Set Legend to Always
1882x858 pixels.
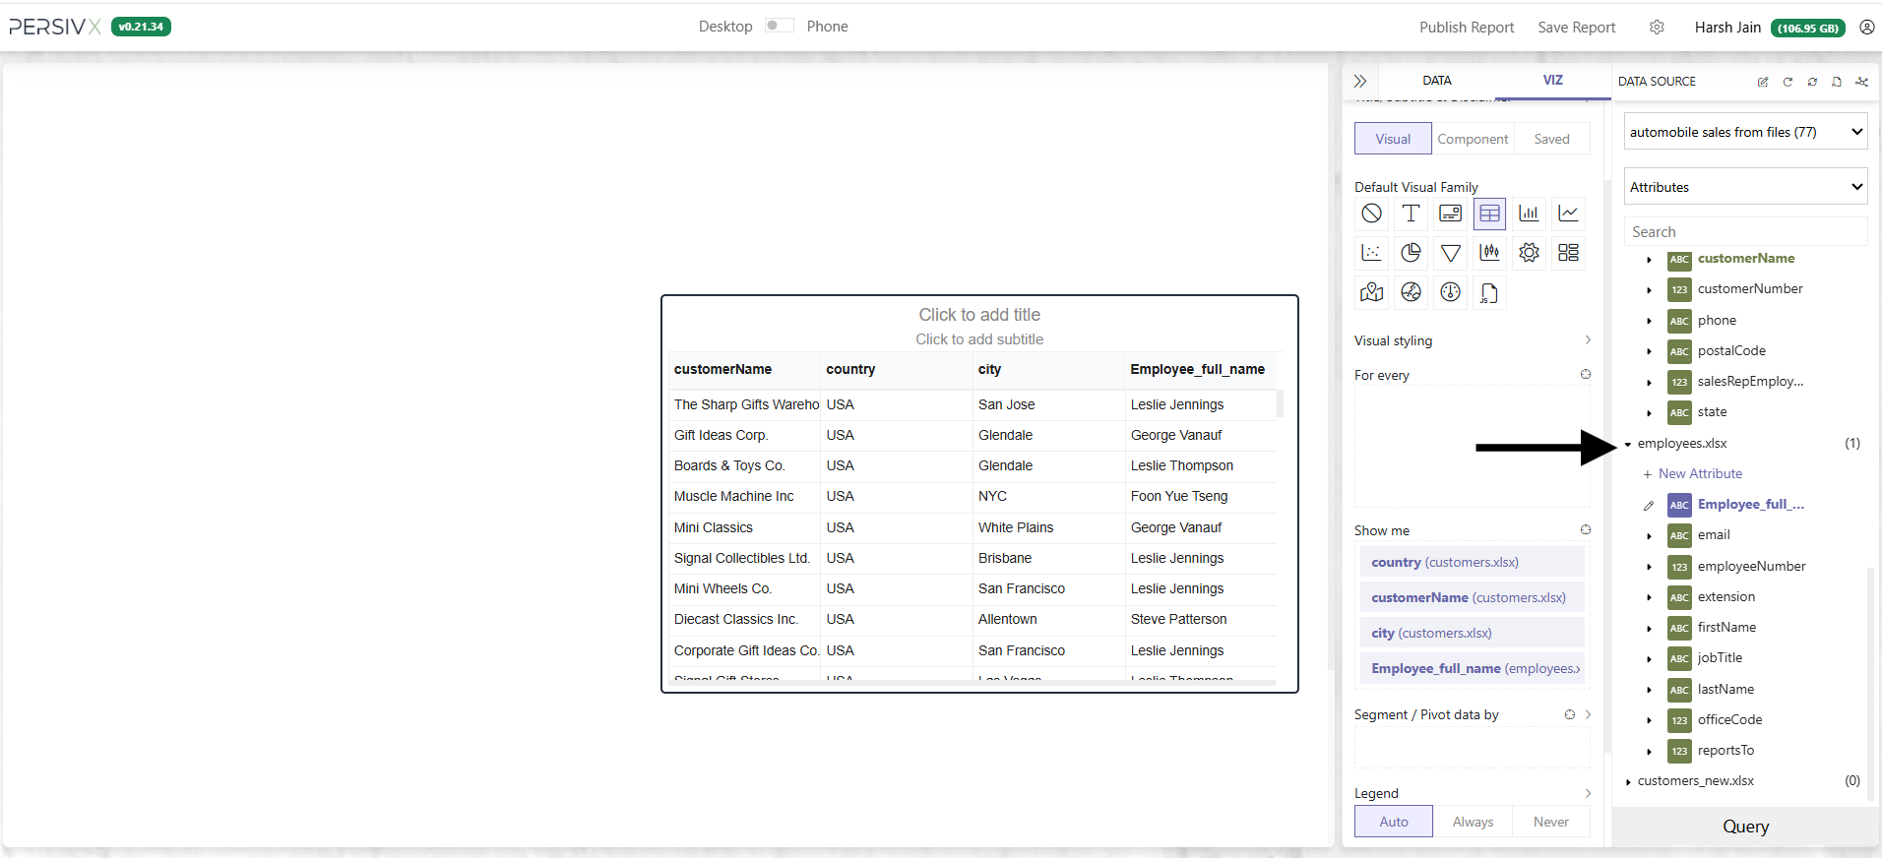click(1473, 822)
